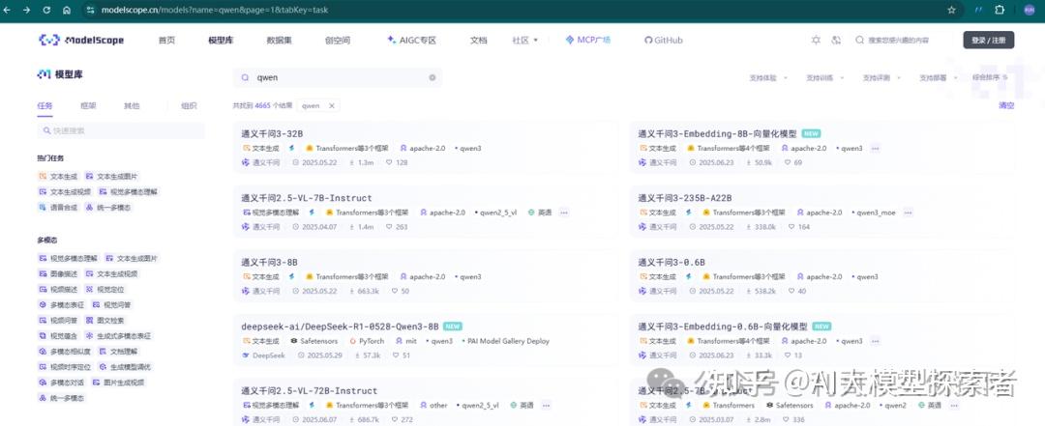Image resolution: width=1045 pixels, height=426 pixels.
Task: Click the 快速搜索 field in the sidebar
Action: click(121, 130)
